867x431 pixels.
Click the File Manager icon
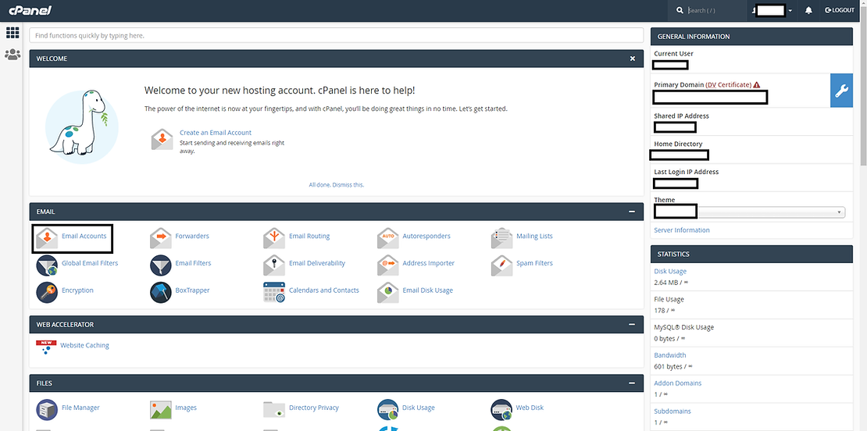pos(47,408)
